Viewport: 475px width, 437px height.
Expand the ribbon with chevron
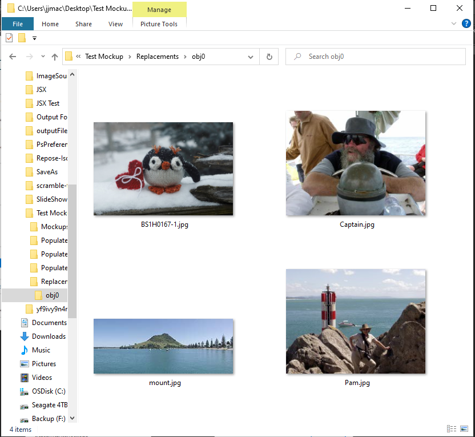click(x=453, y=23)
